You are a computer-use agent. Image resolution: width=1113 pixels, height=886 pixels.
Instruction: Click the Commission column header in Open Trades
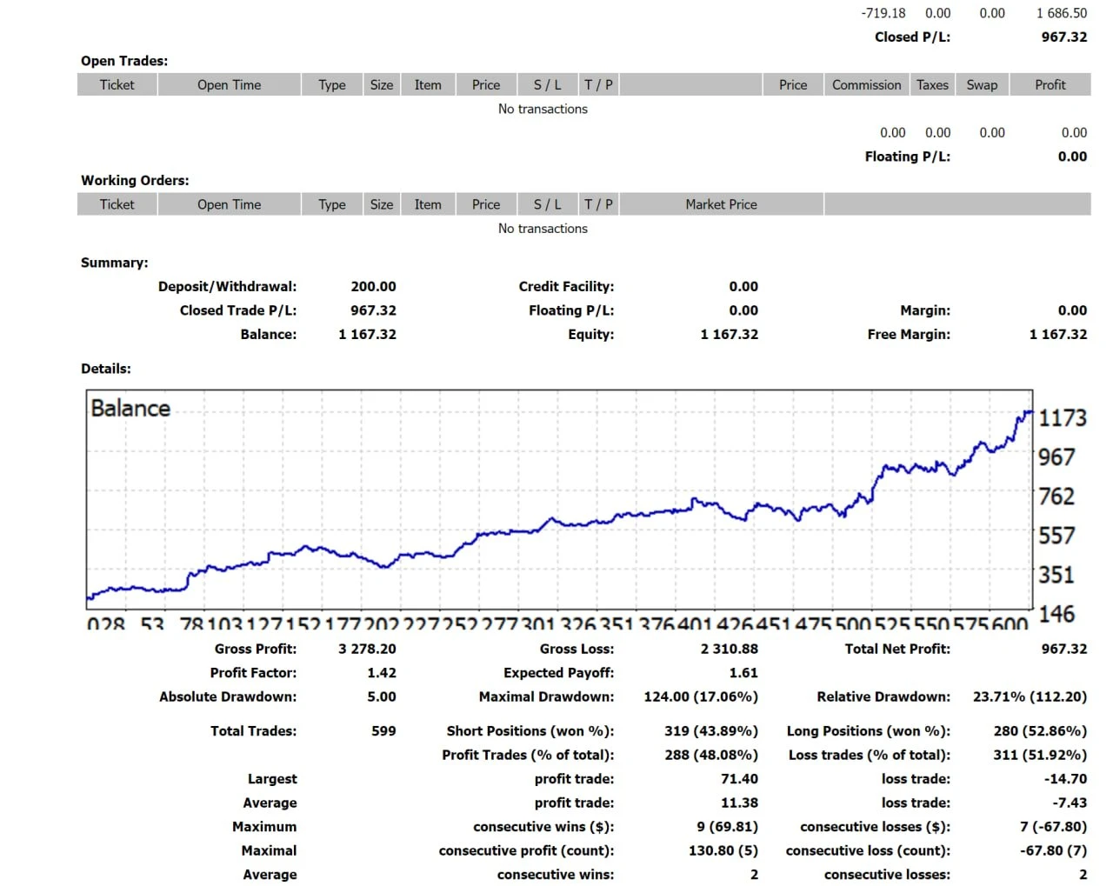pos(866,85)
